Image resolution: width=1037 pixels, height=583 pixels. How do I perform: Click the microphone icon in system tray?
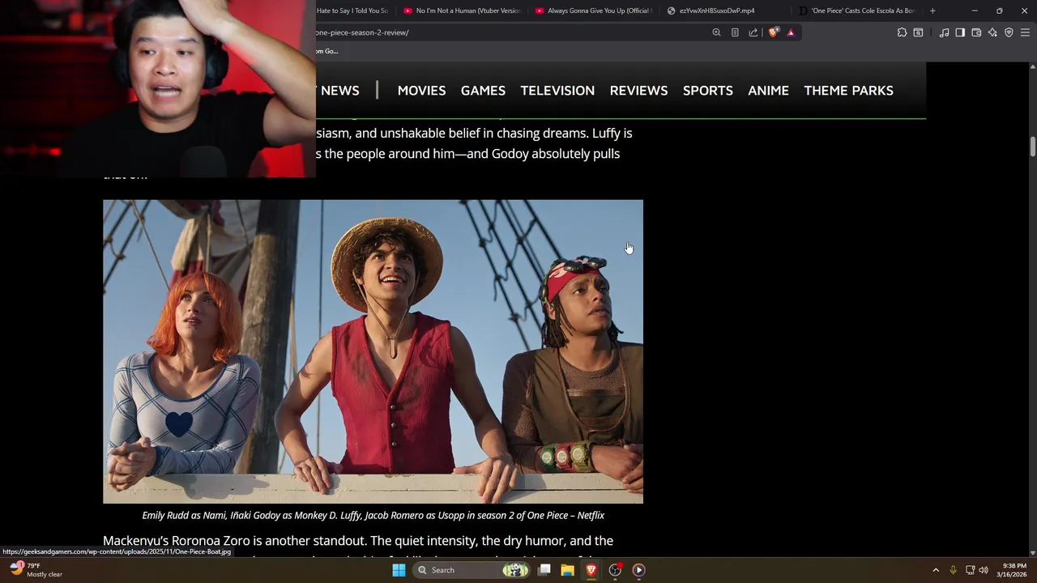click(953, 570)
